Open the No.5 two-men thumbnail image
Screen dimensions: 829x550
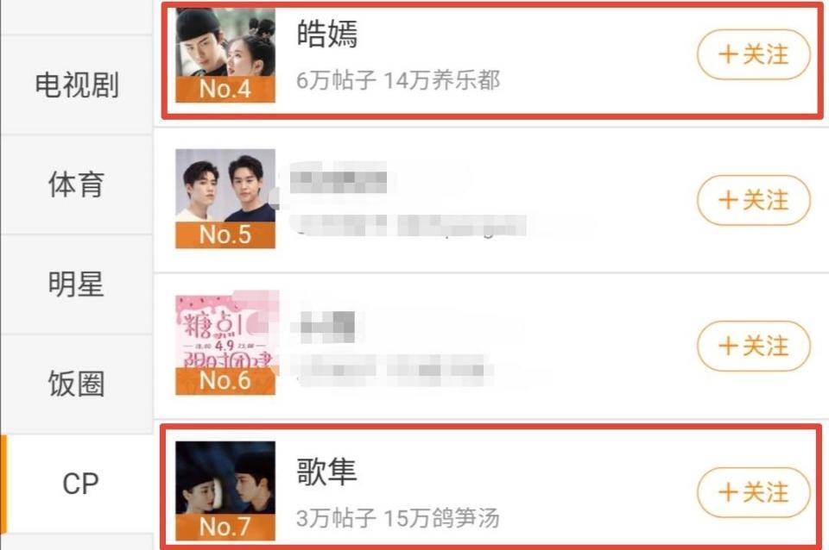[x=225, y=198]
